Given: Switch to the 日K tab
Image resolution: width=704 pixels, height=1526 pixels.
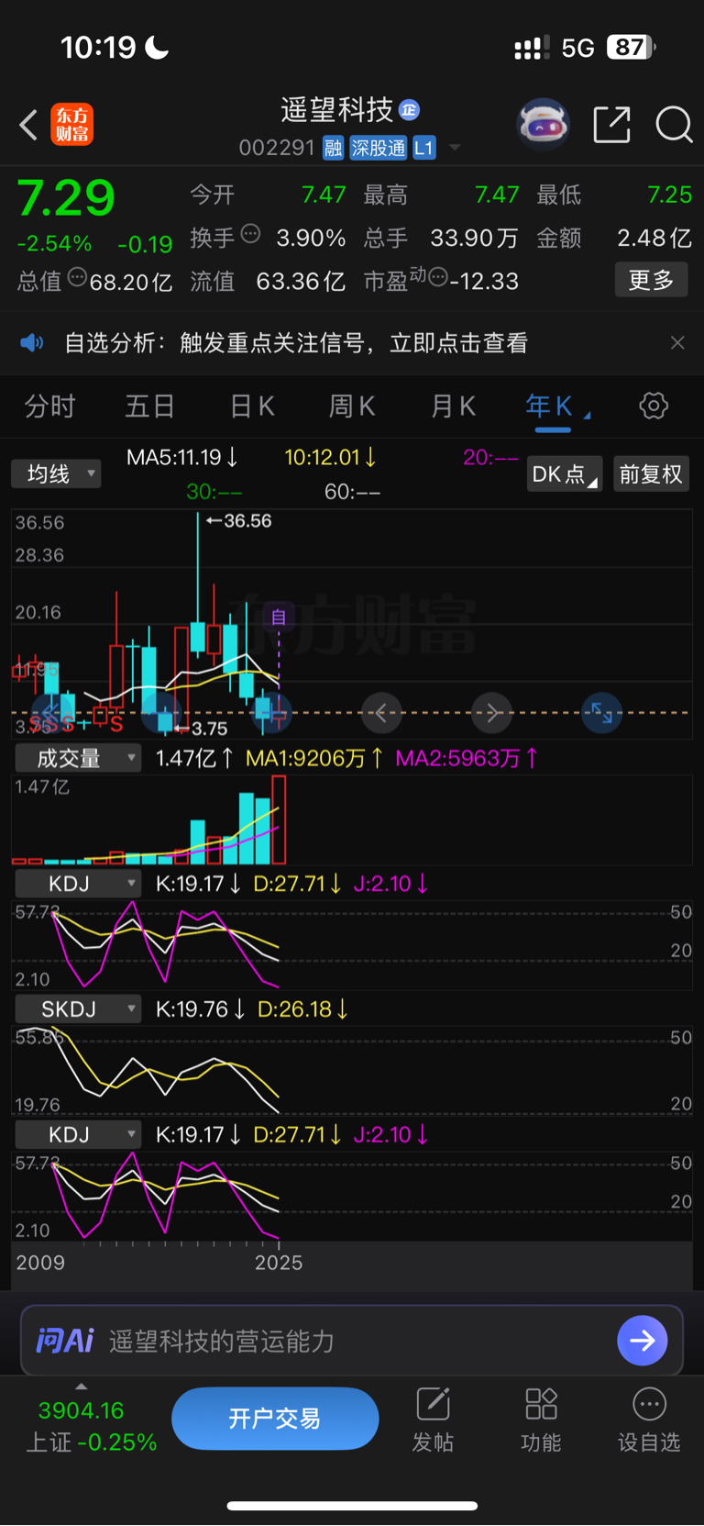Looking at the screenshot, I should (252, 406).
